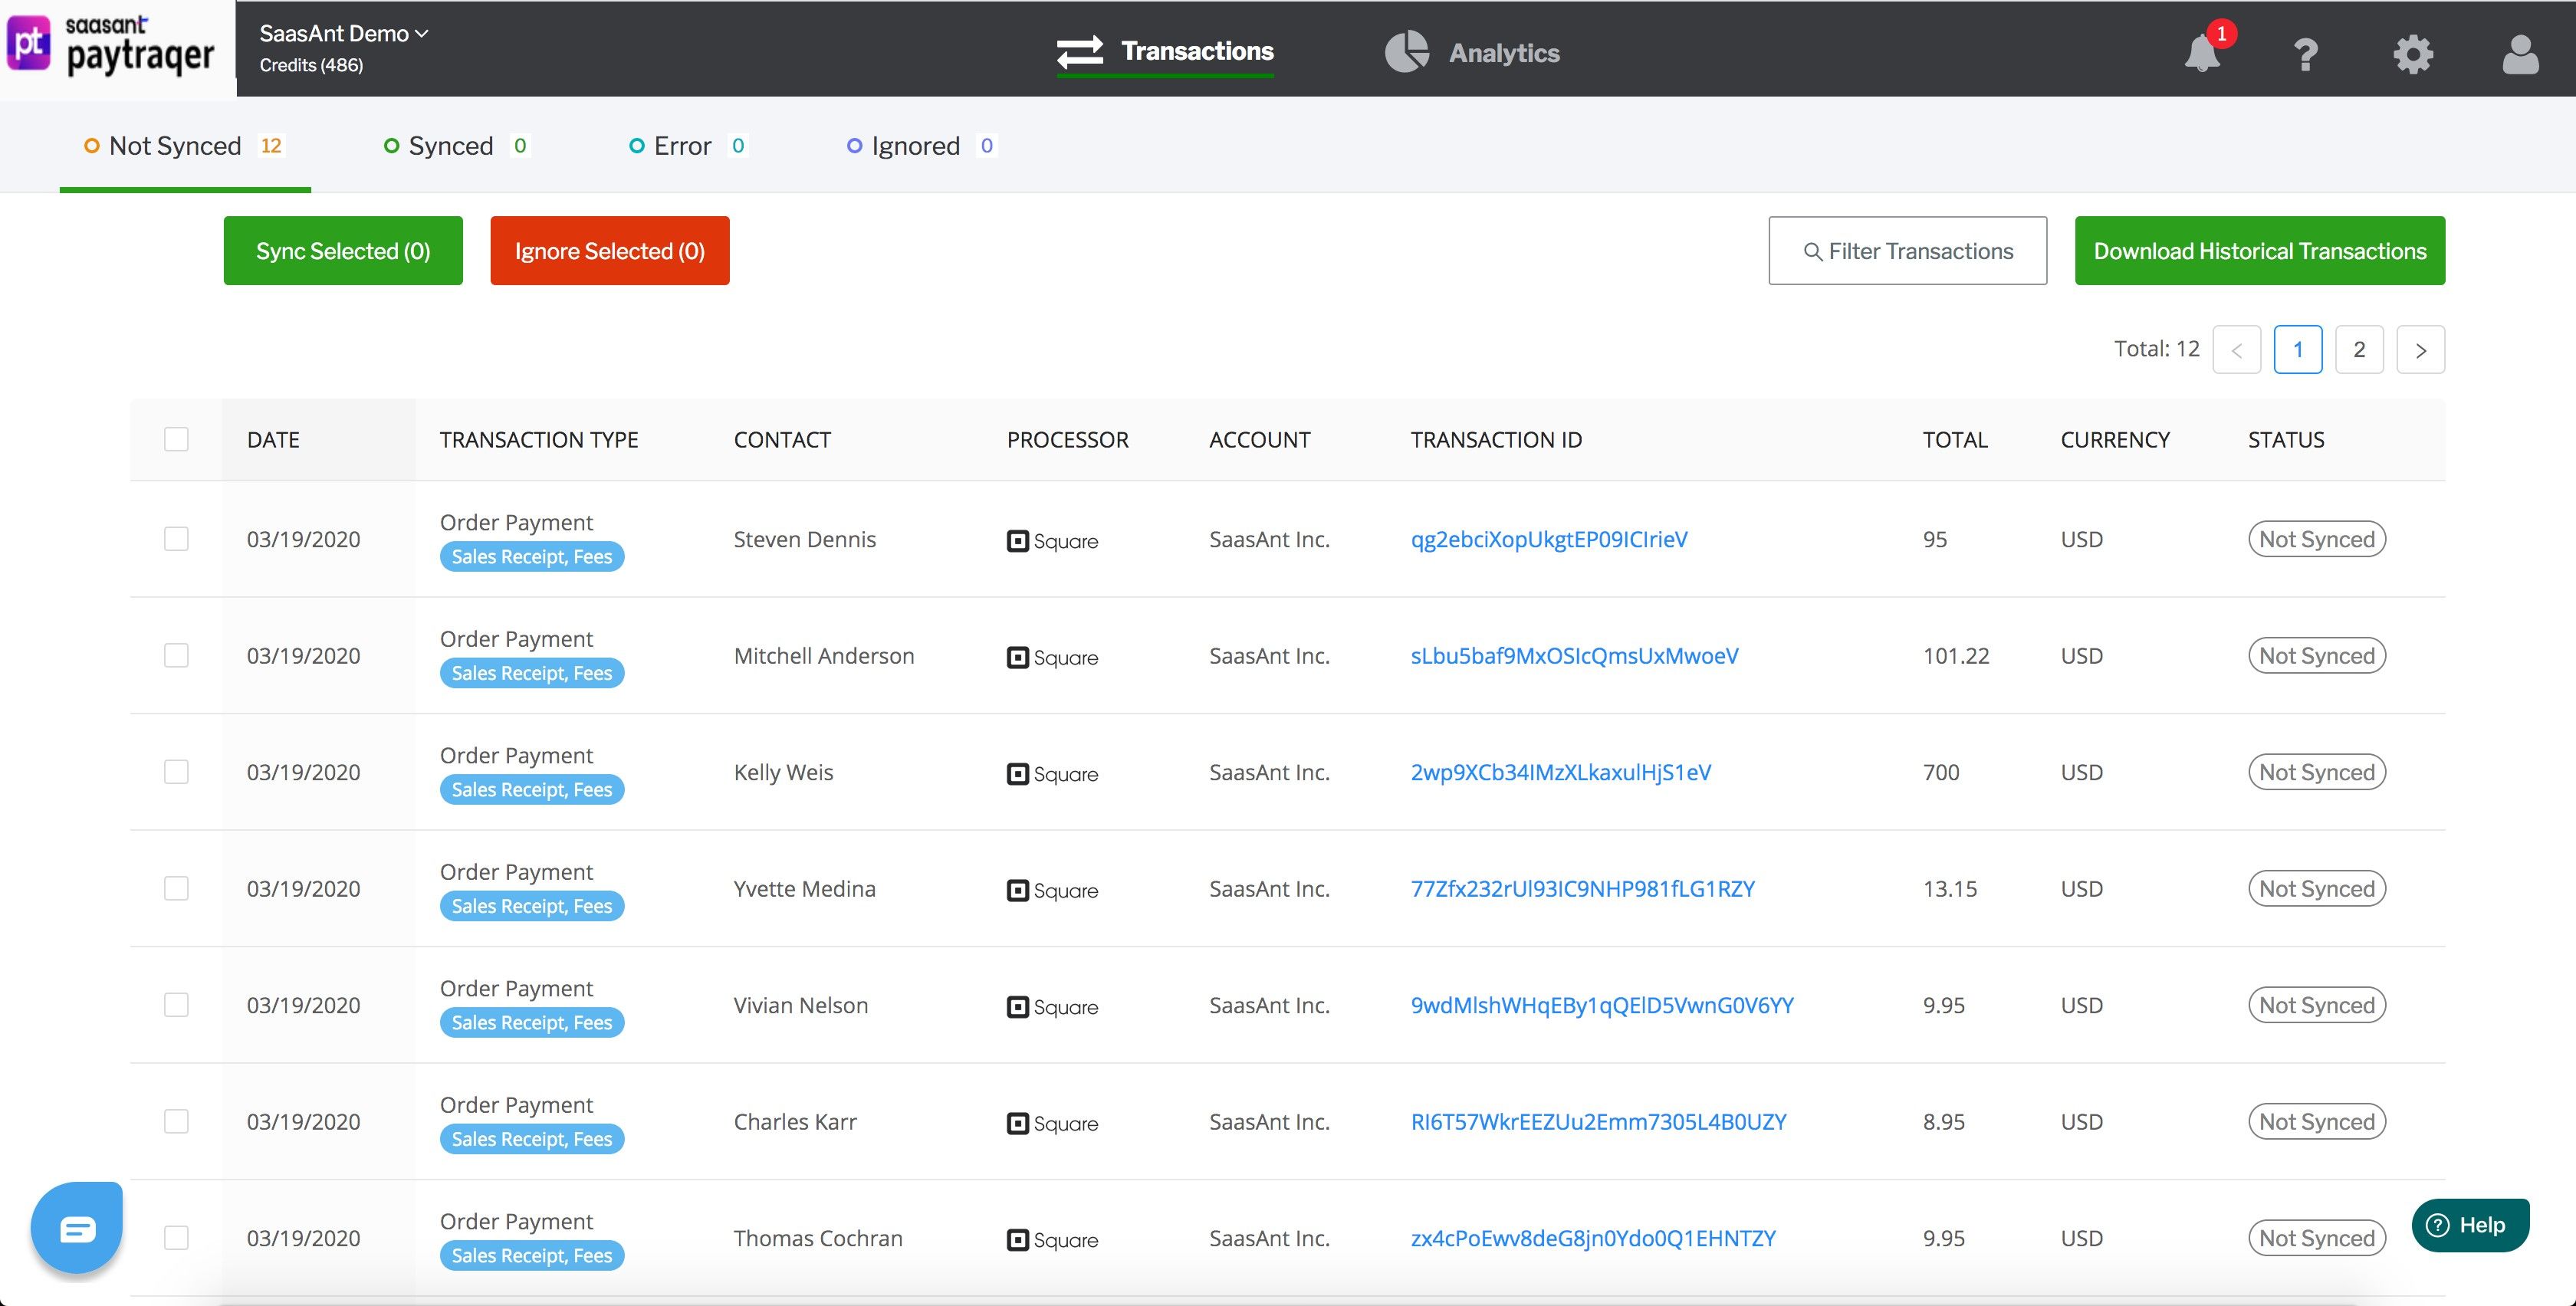Screen dimensions: 2576x1306
Task: Click Not Synced status badge for Mitchell Anderson
Action: click(x=2317, y=655)
